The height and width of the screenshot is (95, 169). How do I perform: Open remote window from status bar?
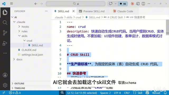pos(4,93)
